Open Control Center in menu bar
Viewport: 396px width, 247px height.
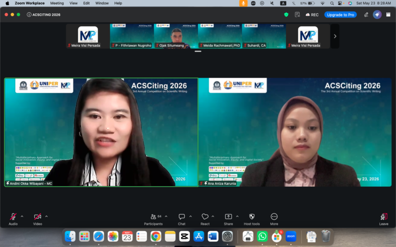[340, 3]
